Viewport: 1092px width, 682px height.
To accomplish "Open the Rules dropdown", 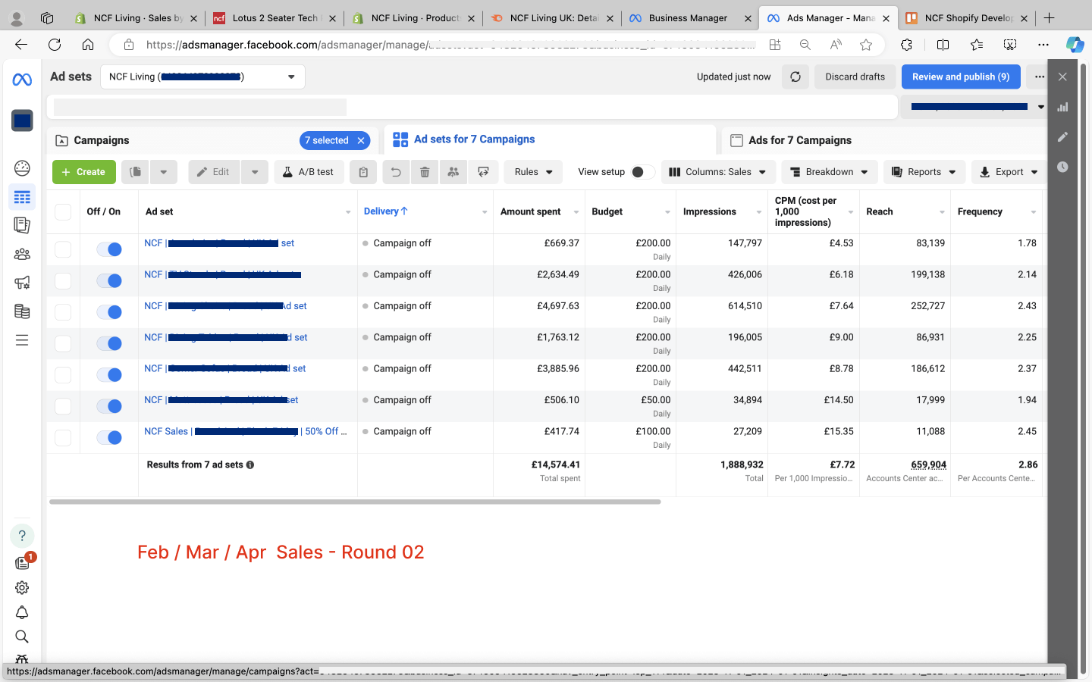I will click(x=533, y=172).
